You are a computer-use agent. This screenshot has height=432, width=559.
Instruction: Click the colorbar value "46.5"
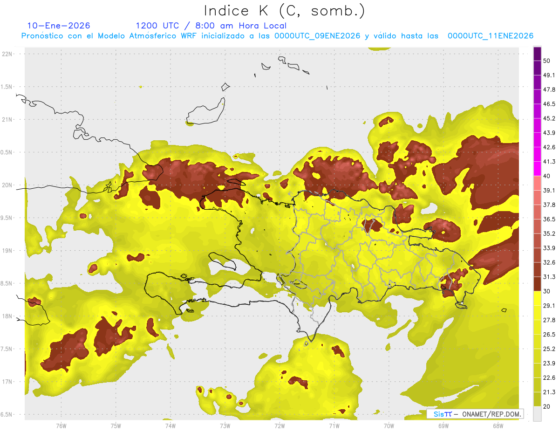[549, 104]
